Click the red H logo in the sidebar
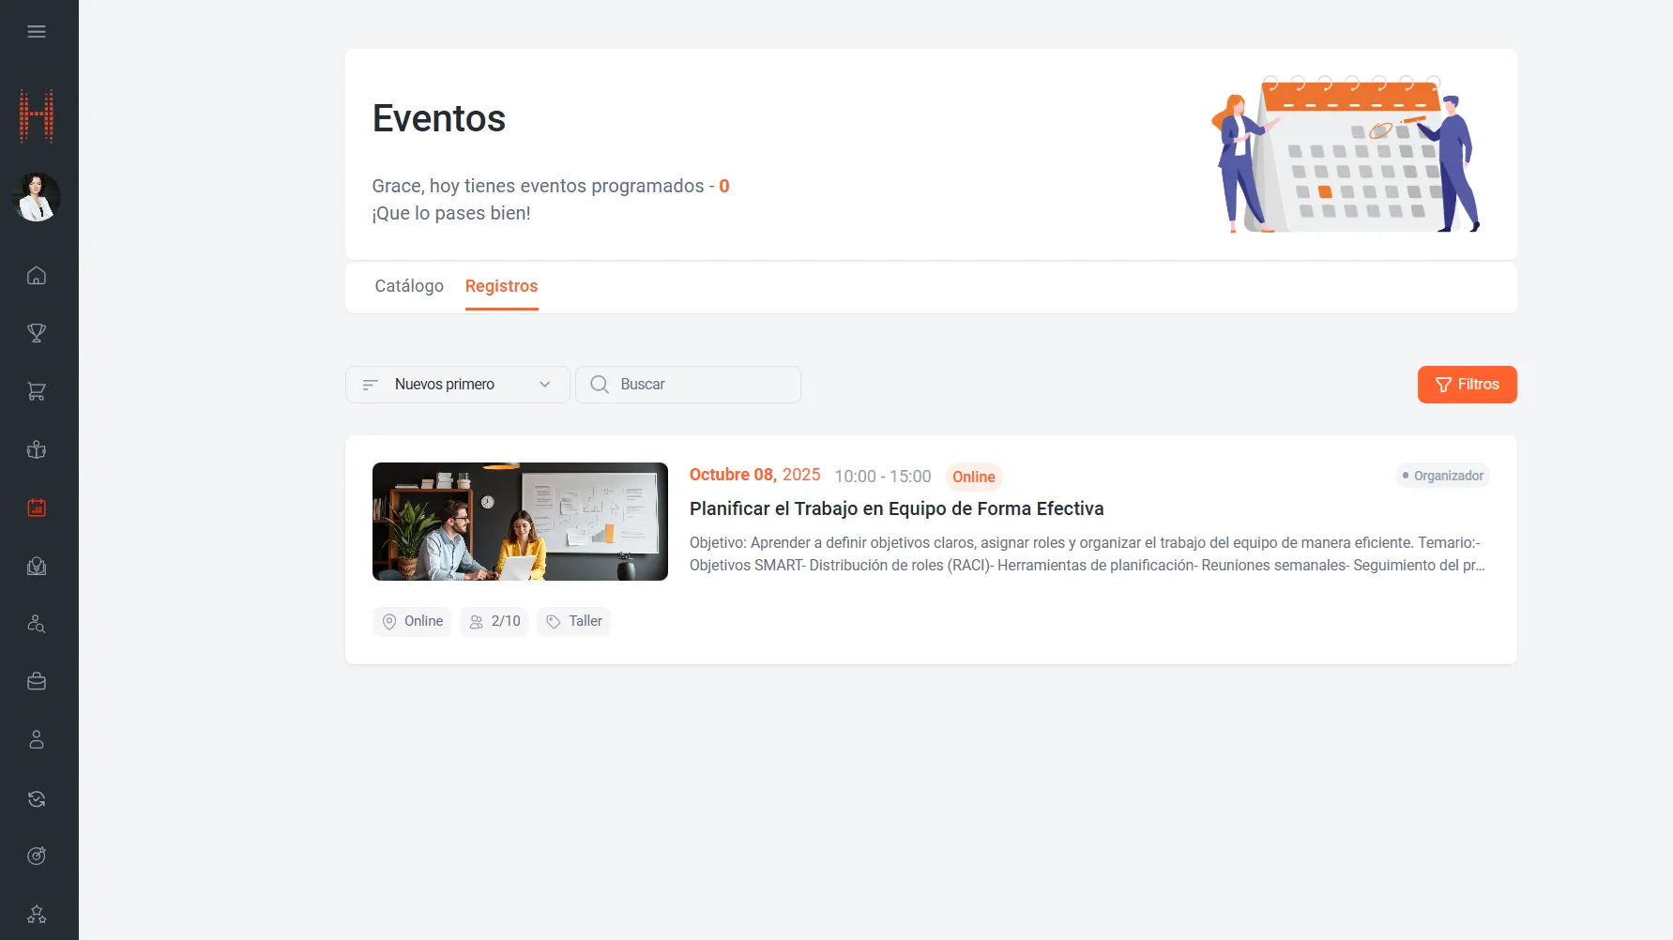 (37, 116)
